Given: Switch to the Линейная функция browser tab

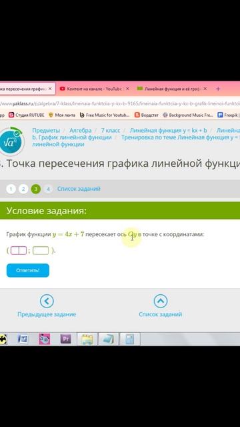Looking at the screenshot, I should pos(172,89).
